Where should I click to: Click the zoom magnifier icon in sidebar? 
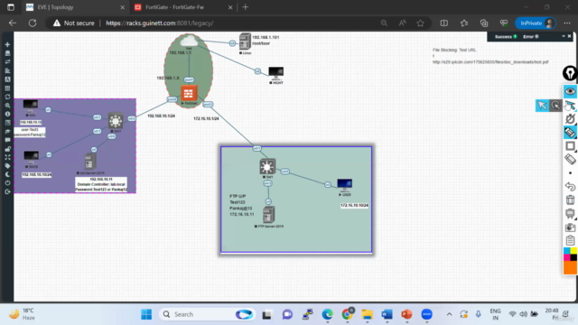pyautogui.click(x=7, y=106)
